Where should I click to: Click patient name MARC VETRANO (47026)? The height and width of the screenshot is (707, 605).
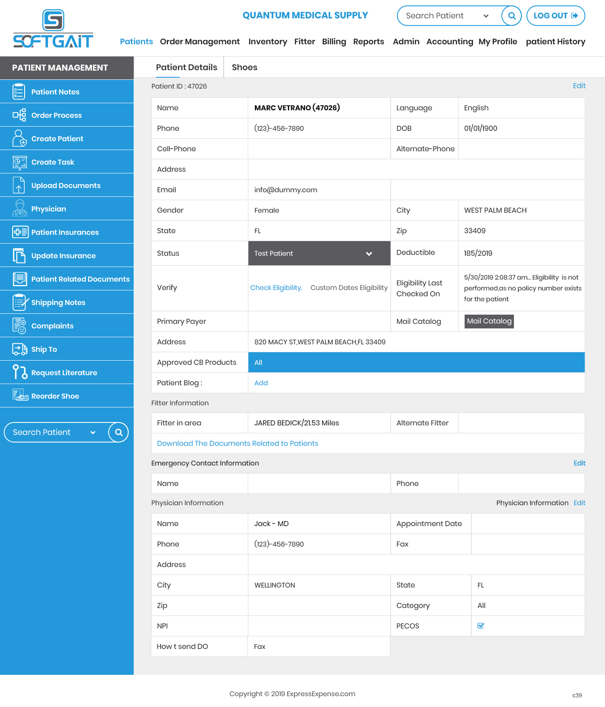(297, 108)
